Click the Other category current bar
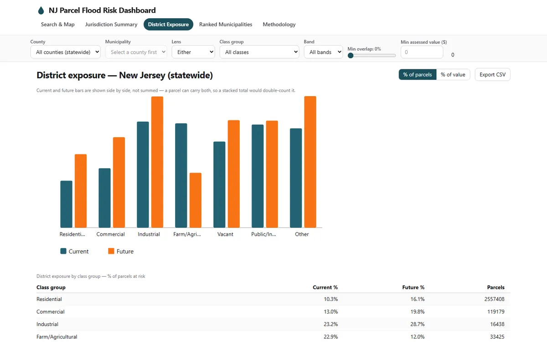547x342 pixels. point(296,178)
